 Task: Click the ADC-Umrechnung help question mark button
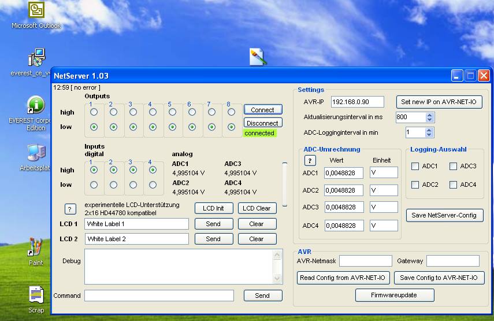pos(310,161)
